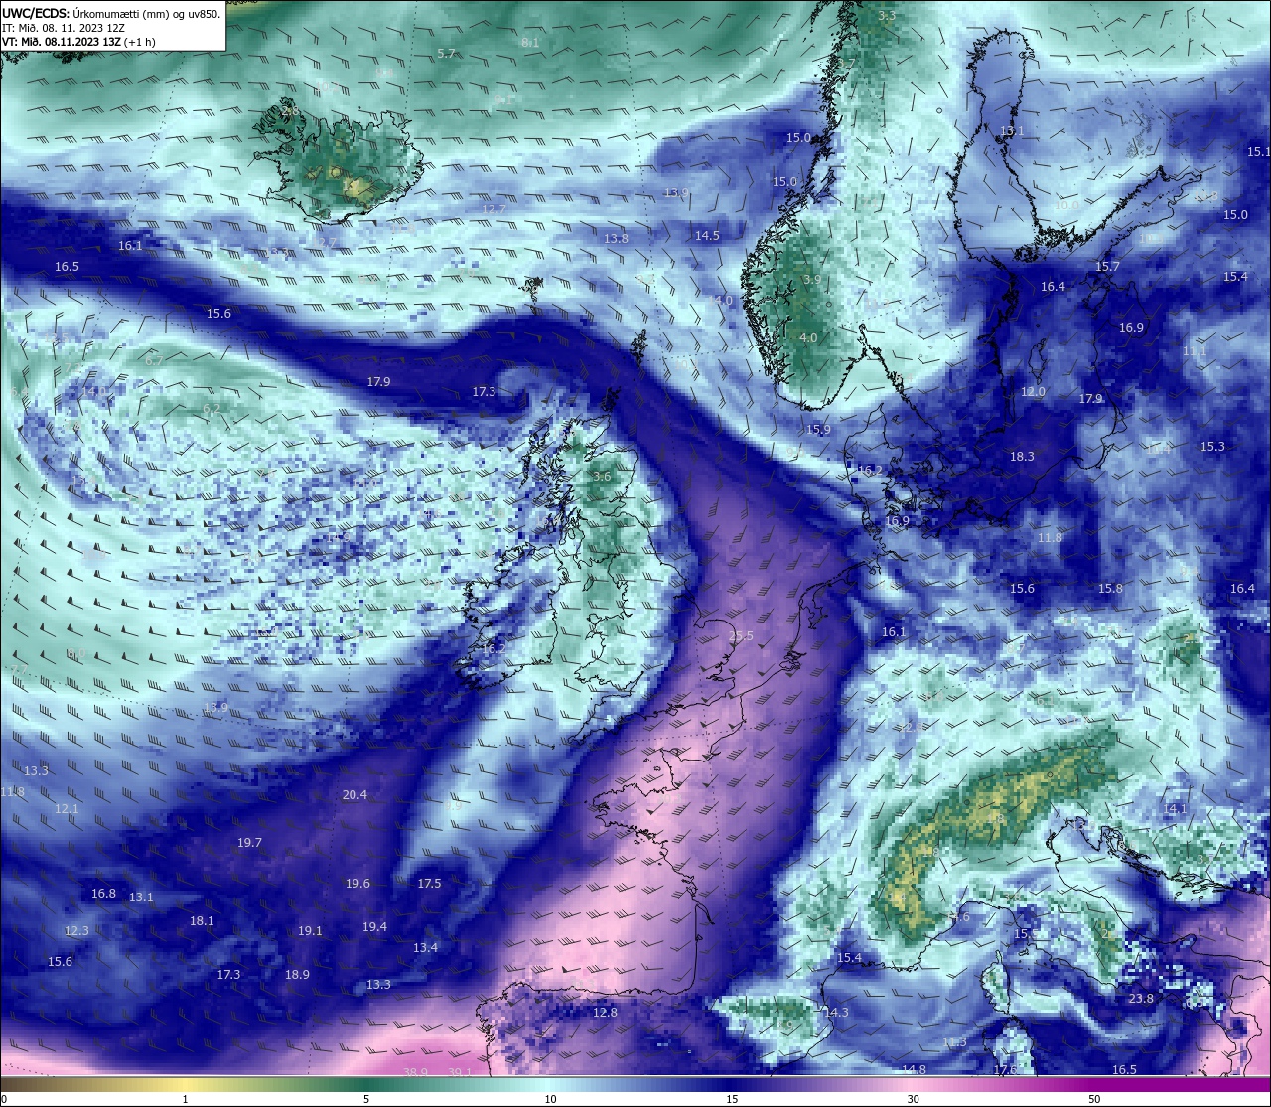The image size is (1271, 1107).
Task: Click the 39.1 value label
Action: 459,1071
